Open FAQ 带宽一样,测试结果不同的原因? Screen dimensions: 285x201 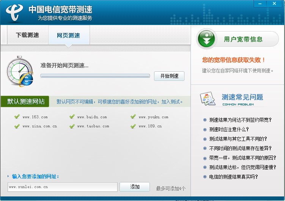pos(242,158)
